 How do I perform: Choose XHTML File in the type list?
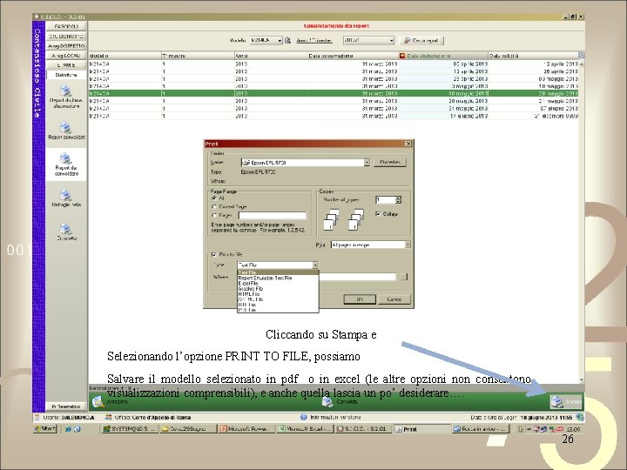(x=278, y=299)
